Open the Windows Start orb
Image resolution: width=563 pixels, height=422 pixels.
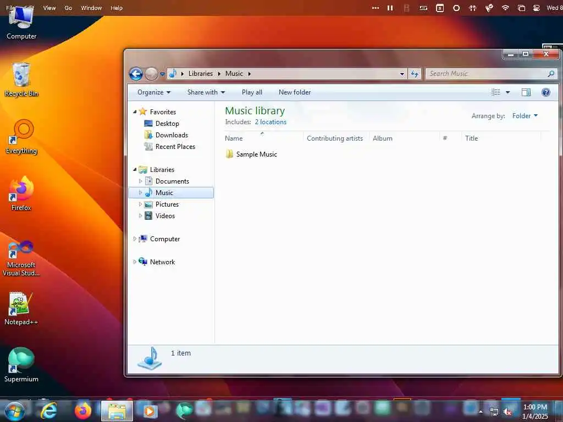14,411
